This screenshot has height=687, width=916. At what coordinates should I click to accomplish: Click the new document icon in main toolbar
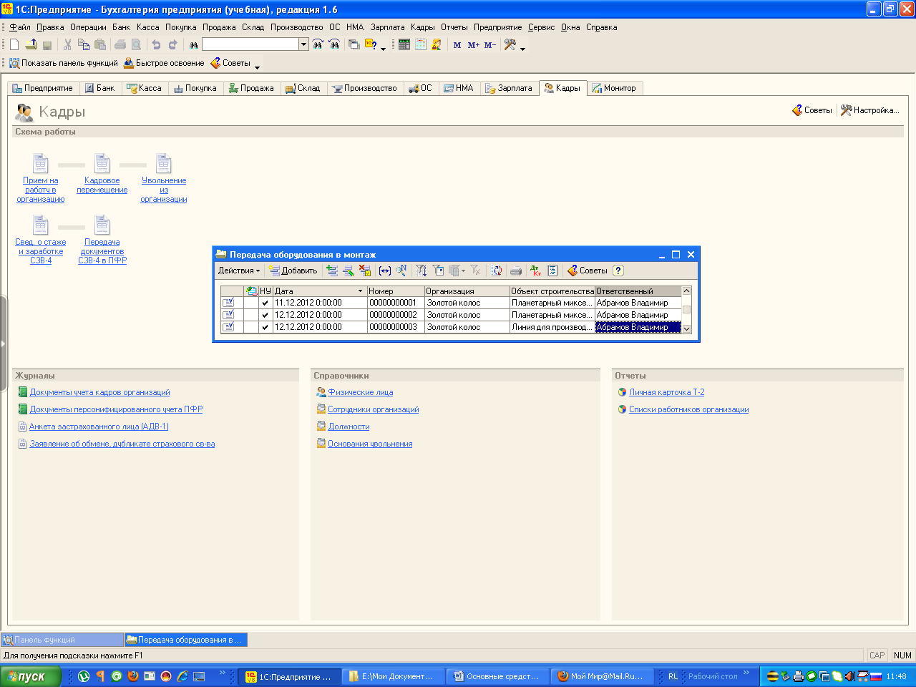click(x=14, y=44)
